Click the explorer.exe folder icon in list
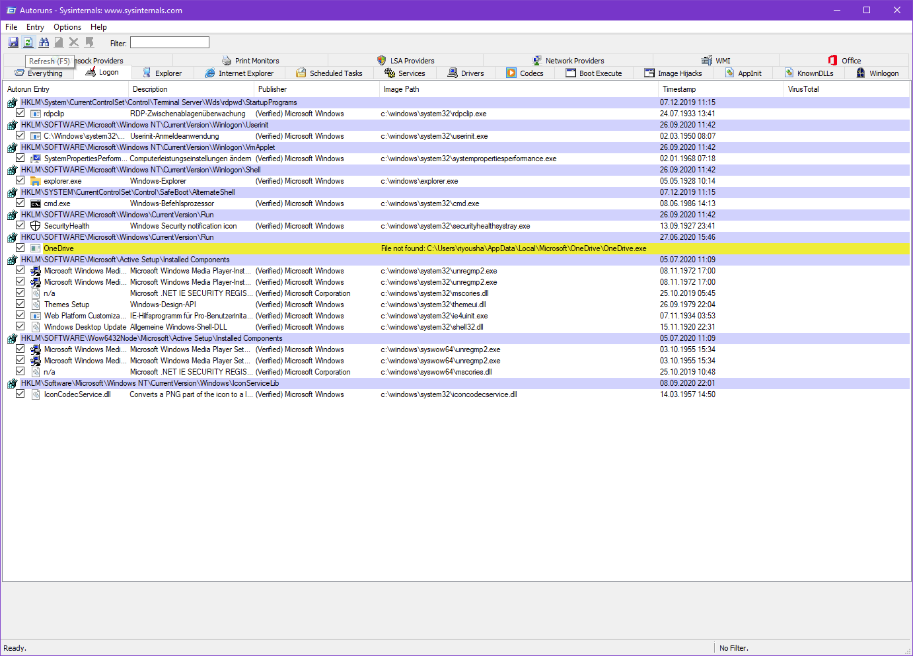The width and height of the screenshot is (913, 656). [36, 181]
